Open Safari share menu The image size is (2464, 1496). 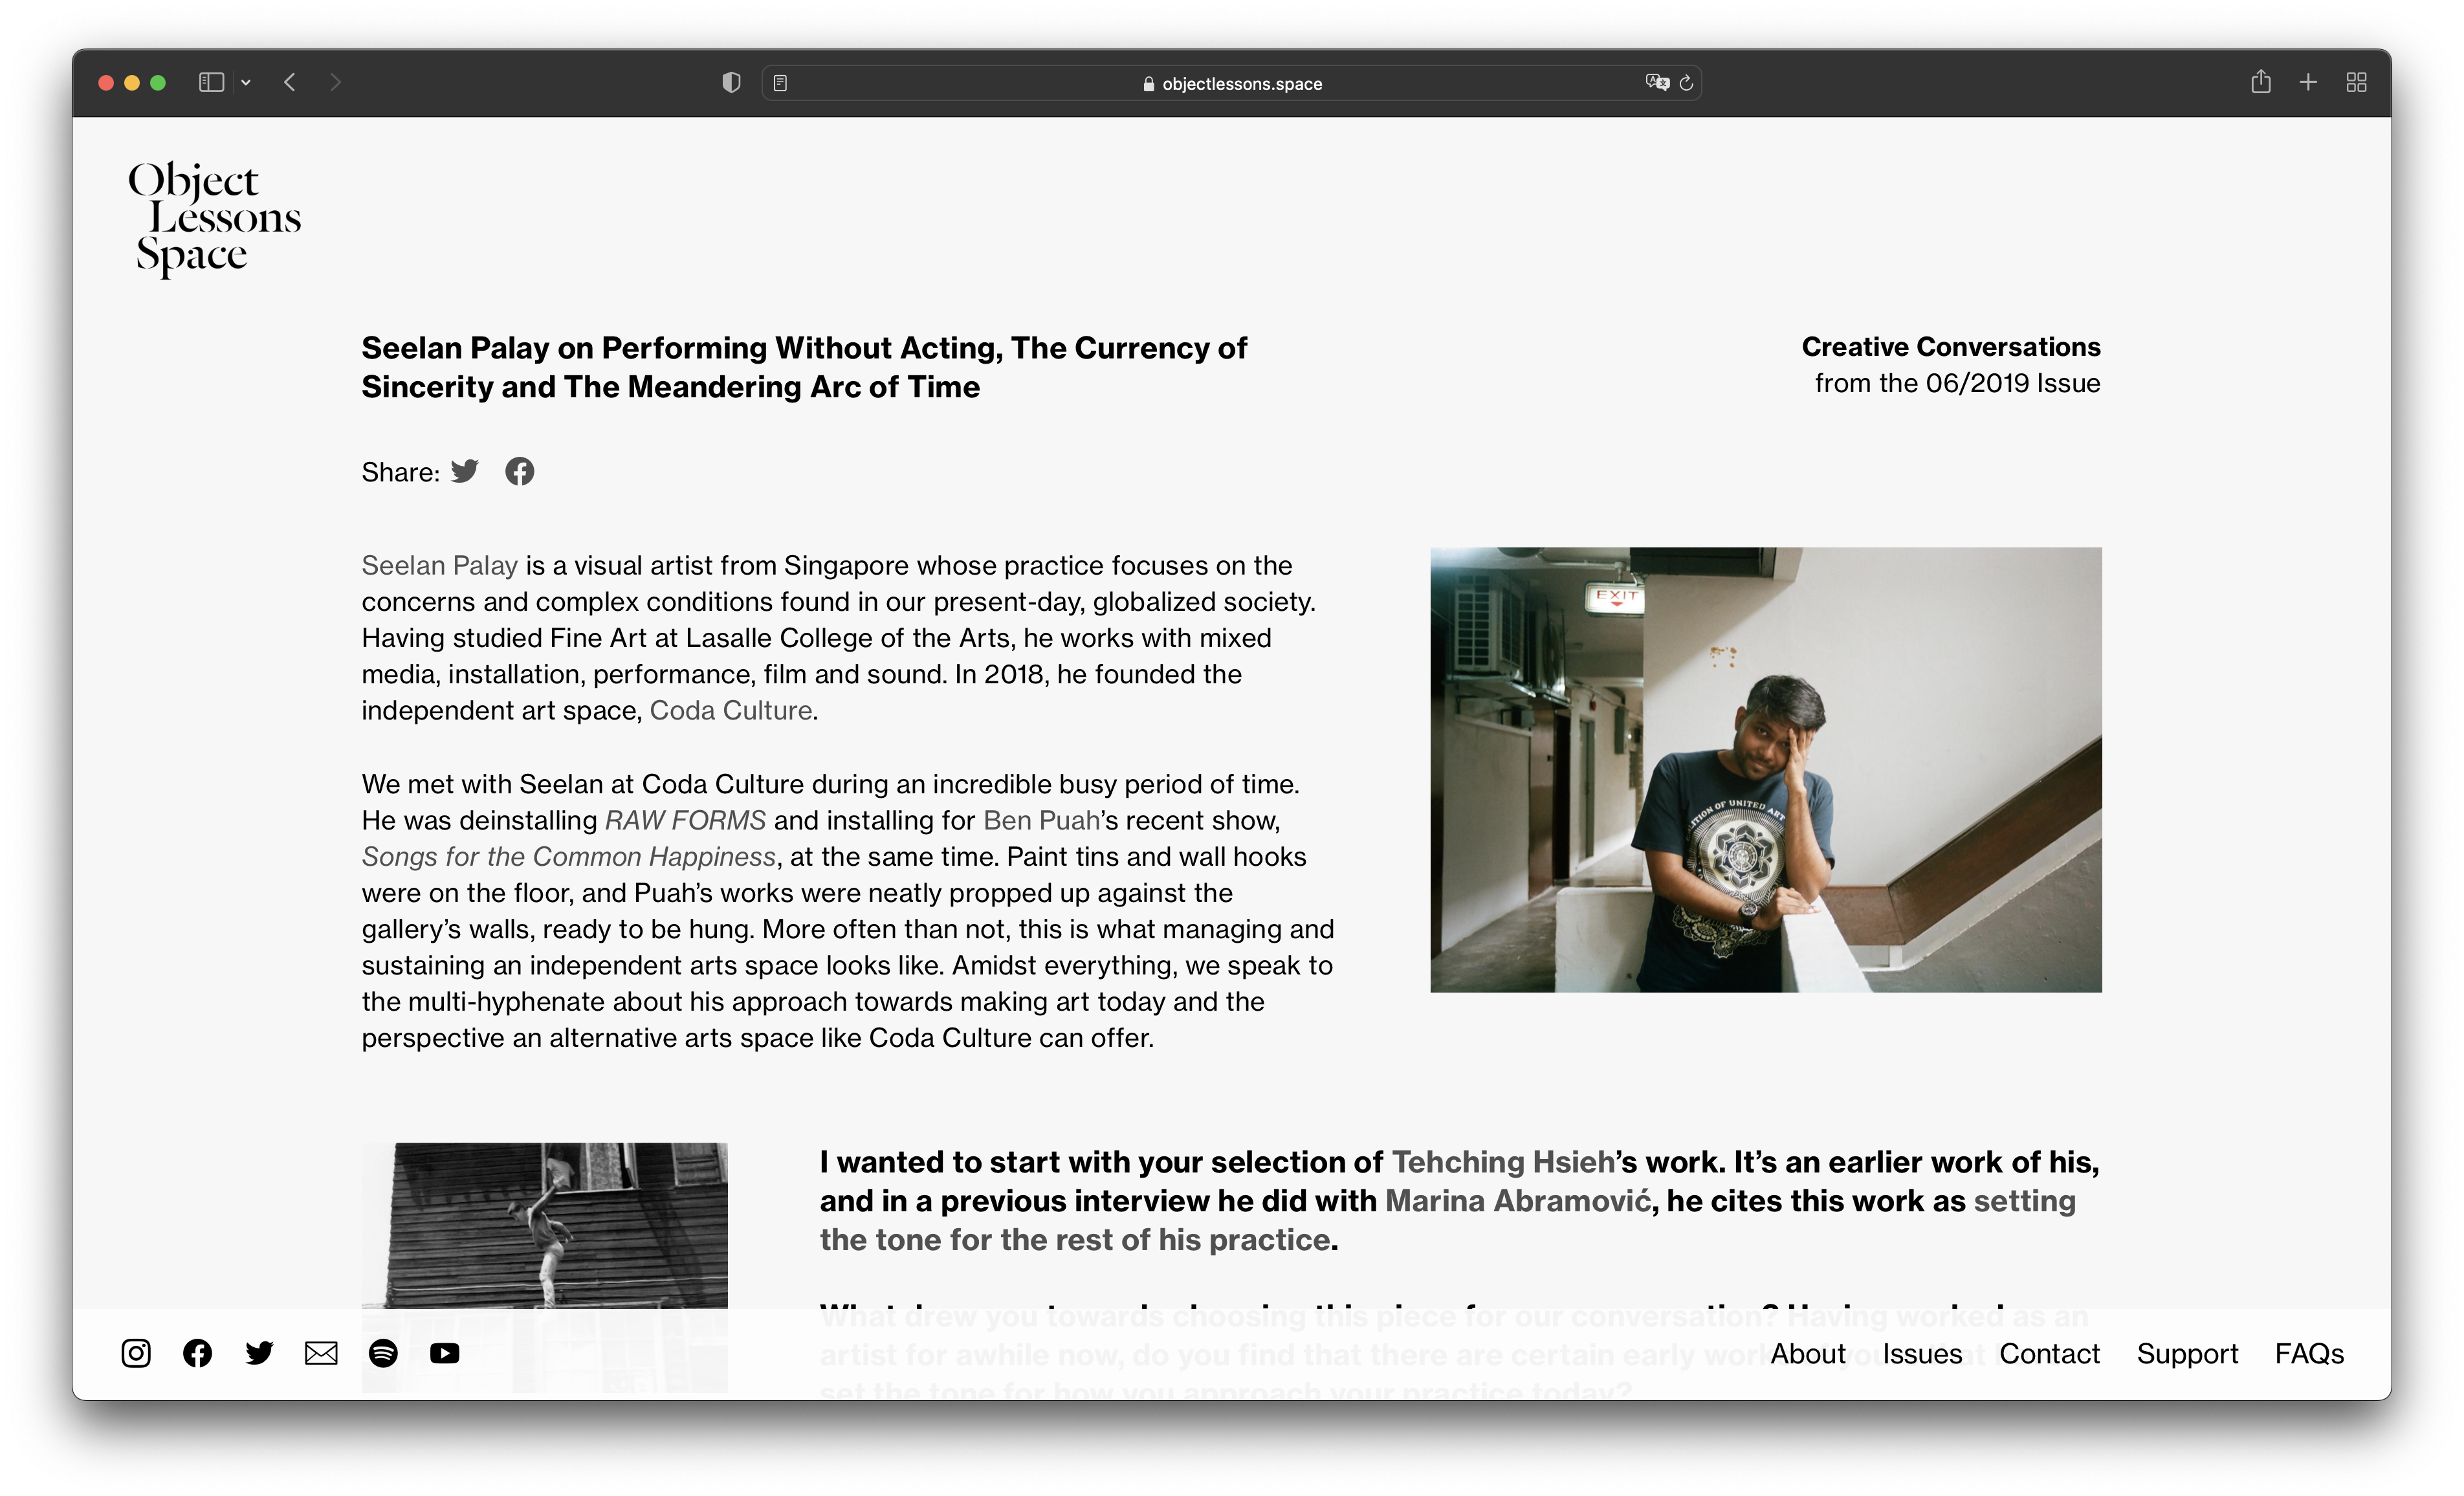[x=2260, y=82]
